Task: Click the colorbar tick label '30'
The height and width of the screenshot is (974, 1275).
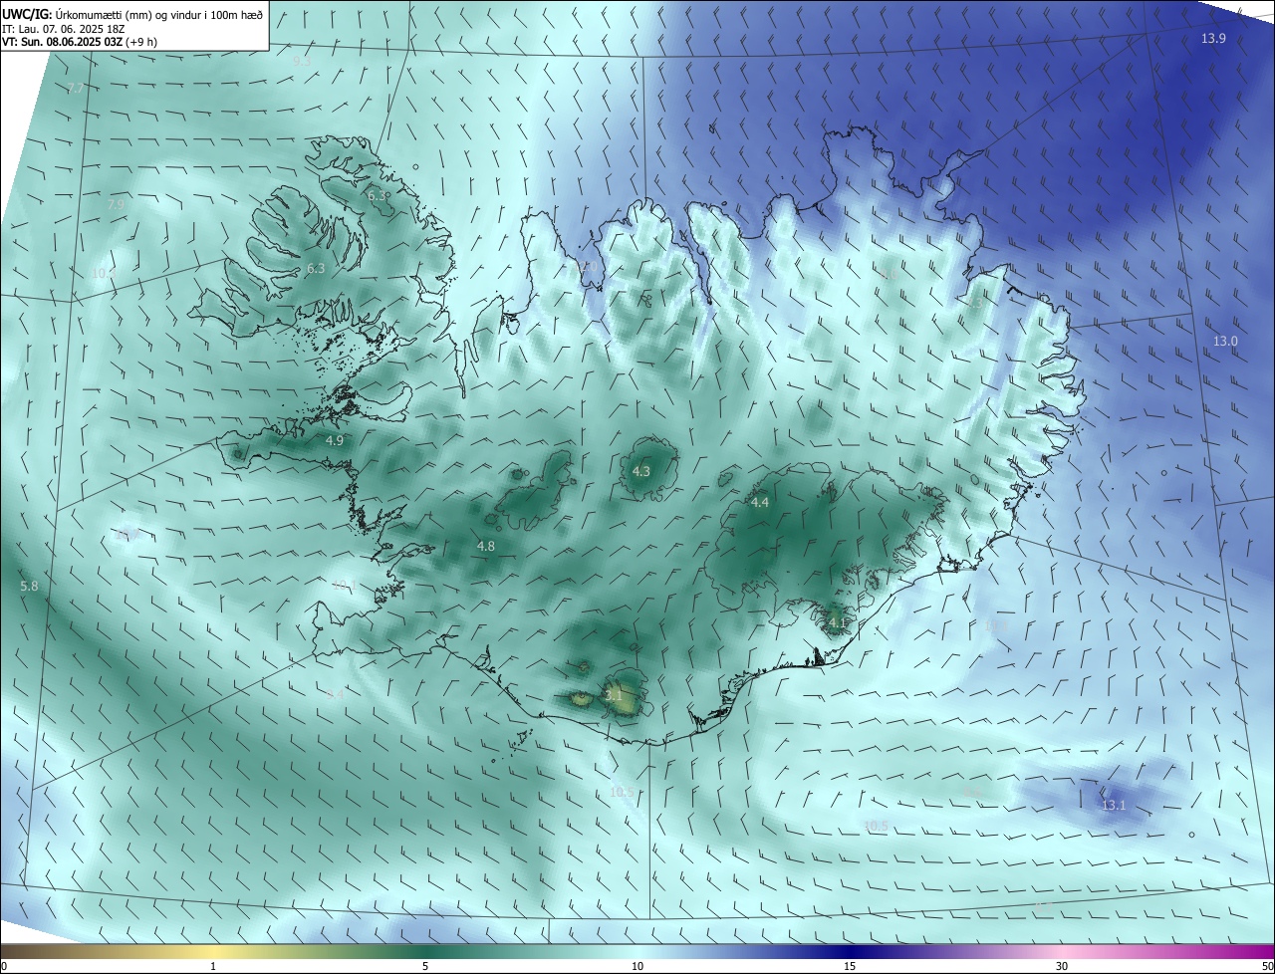Action: [x=1062, y=966]
